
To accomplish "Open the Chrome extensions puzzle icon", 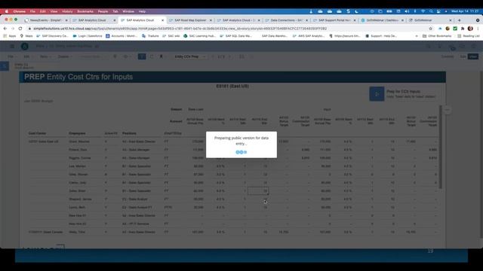I will click(463, 29).
